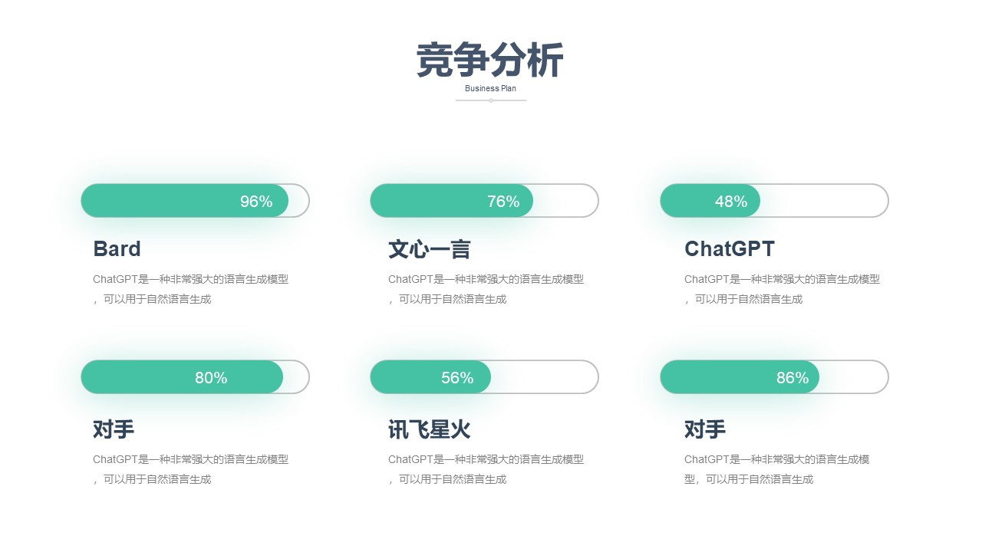Select the 48% progress bar

pyautogui.click(x=774, y=201)
